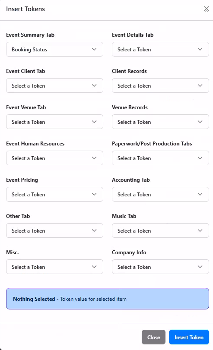213x350 pixels.
Task: Open the Company Info token dropdown
Action: [x=160, y=267]
